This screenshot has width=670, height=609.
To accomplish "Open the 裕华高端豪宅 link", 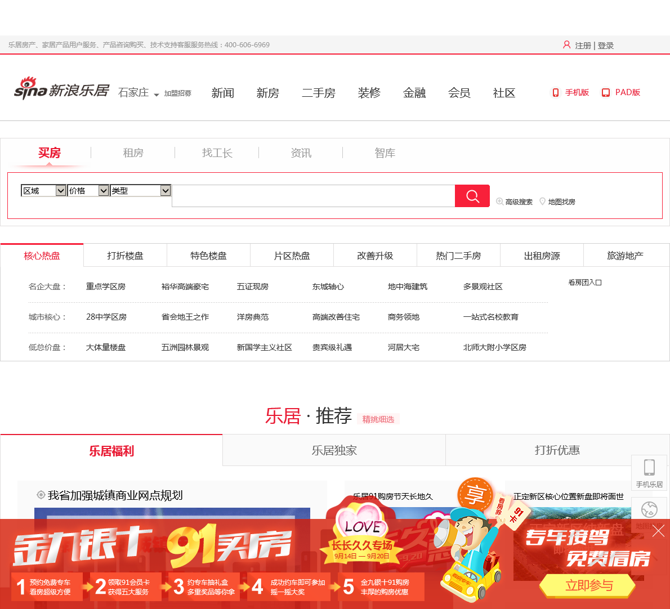I will [185, 286].
